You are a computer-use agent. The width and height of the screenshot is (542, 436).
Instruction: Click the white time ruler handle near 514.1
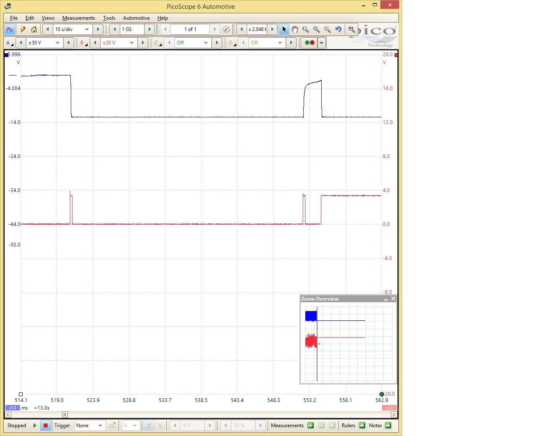[x=21, y=394]
